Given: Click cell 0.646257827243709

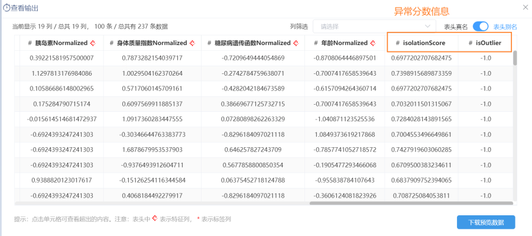Looking at the screenshot, I should (253, 150).
